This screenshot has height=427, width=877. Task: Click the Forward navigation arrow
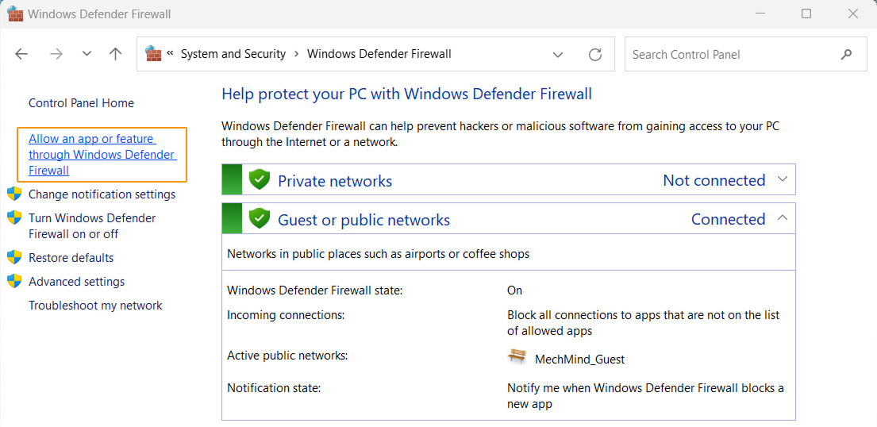(56, 54)
